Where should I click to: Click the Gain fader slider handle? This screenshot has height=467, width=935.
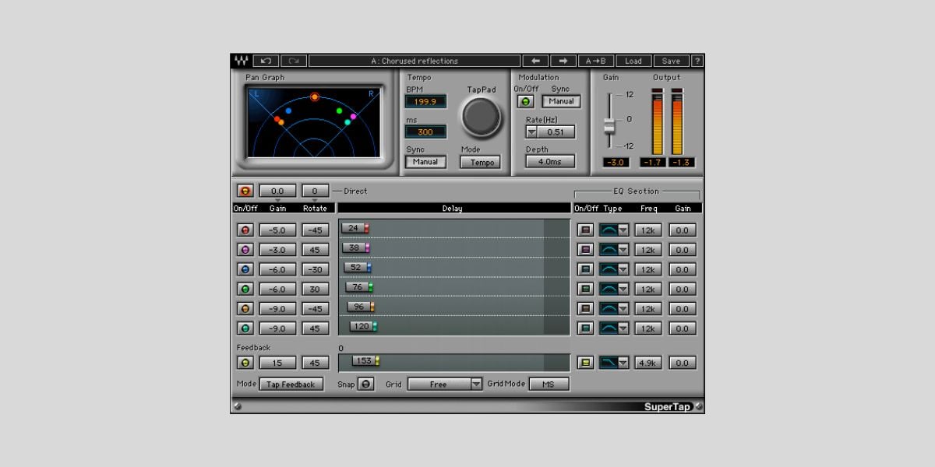click(x=610, y=125)
